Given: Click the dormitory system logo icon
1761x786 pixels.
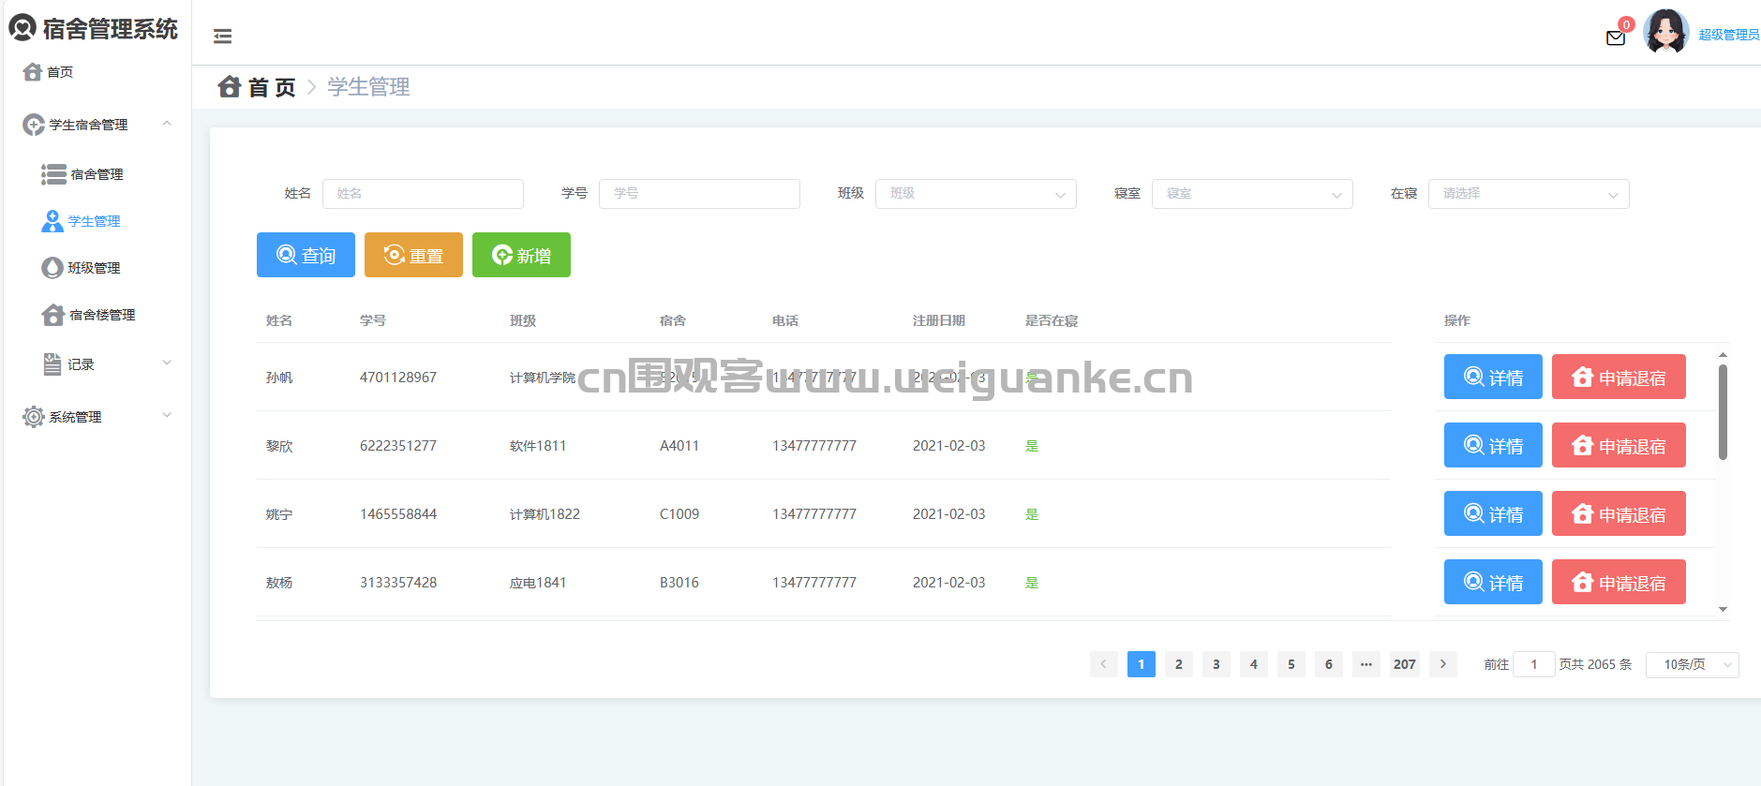Looking at the screenshot, I should click(22, 27).
